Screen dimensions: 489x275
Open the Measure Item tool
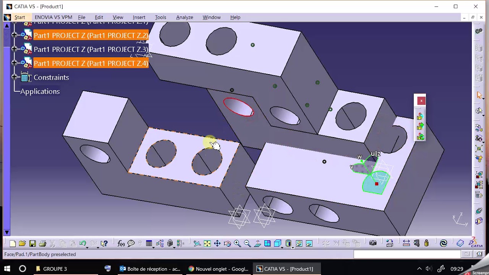[x=416, y=243]
